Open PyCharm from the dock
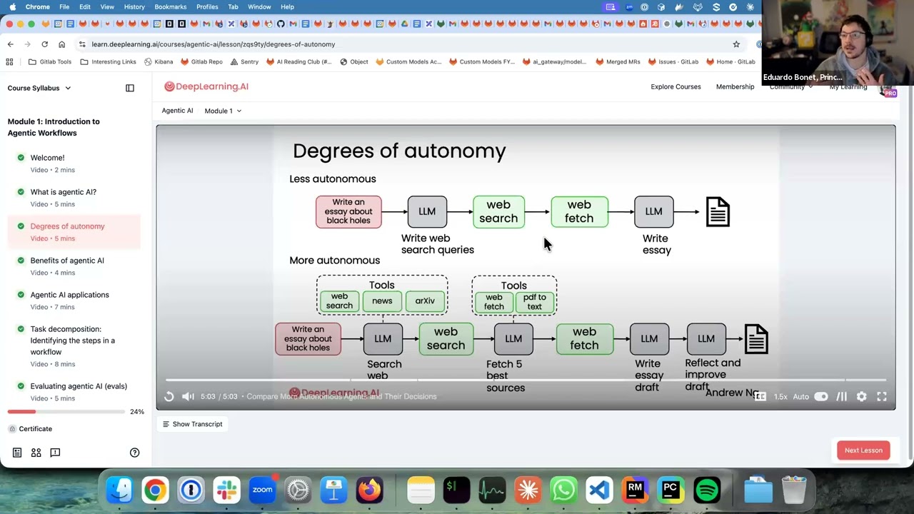This screenshot has height=514, width=914. click(x=671, y=490)
